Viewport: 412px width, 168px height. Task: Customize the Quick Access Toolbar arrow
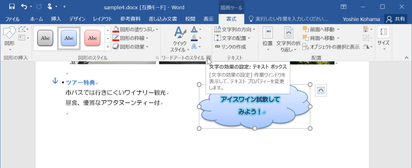[65, 7]
